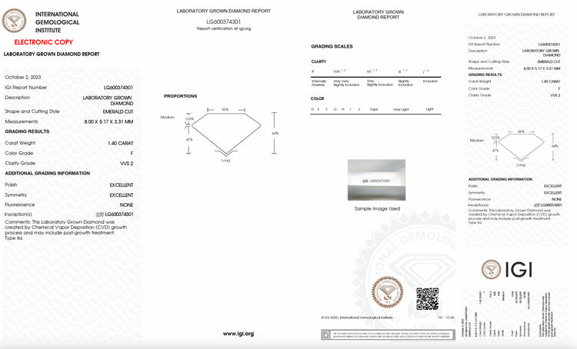Click the 1.40 CARAT weight value

pos(120,143)
